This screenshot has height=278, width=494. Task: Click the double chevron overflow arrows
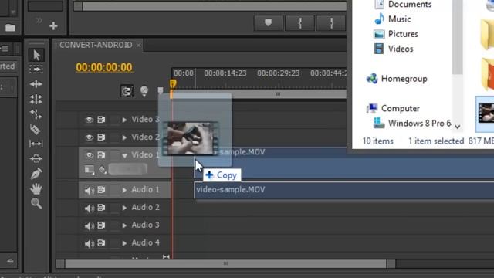(39, 21)
